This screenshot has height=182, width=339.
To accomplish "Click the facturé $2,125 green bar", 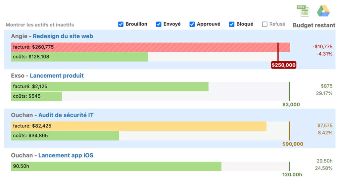I will [110, 87].
